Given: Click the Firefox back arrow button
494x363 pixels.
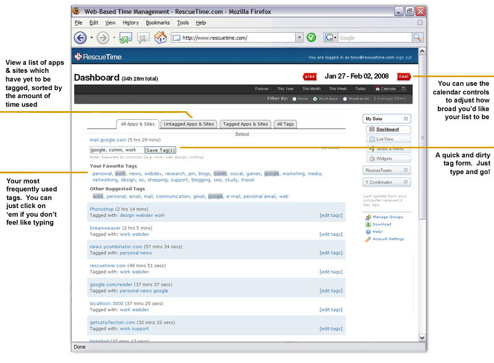Looking at the screenshot, I should 80,38.
